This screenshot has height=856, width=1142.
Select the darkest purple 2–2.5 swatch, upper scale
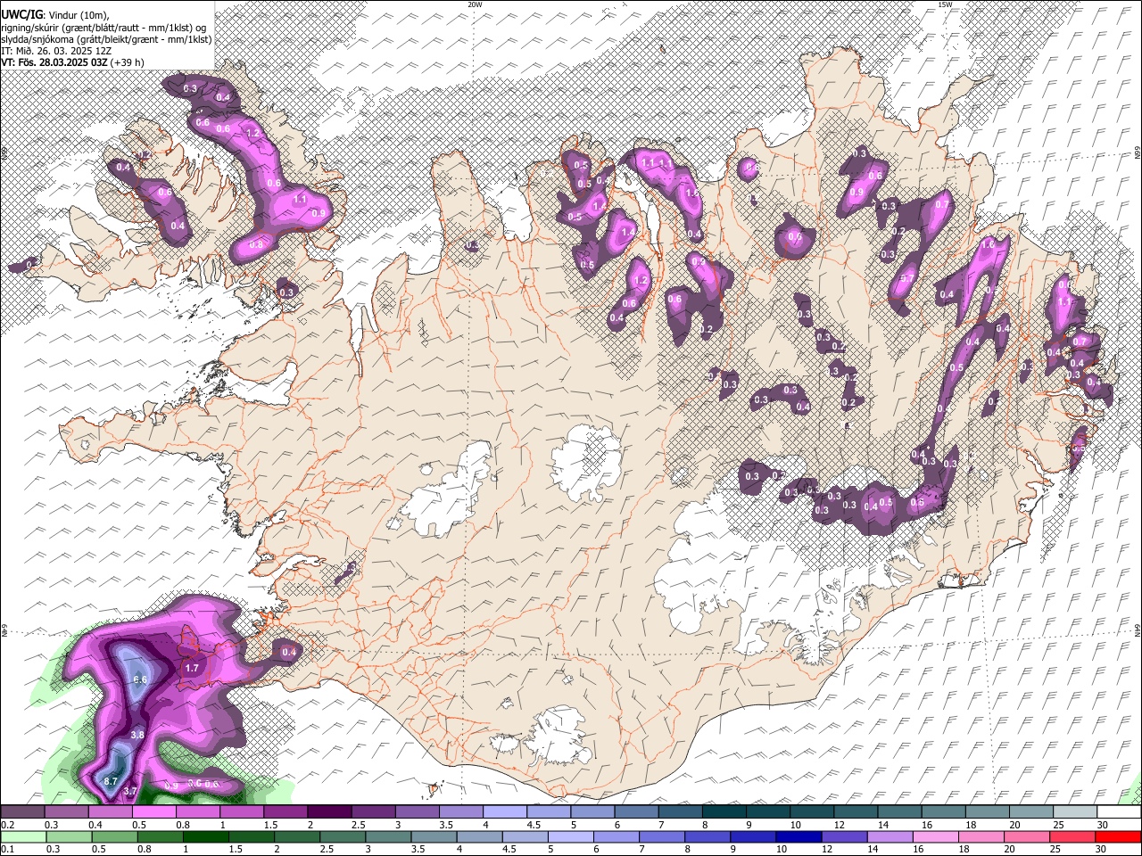[329, 811]
